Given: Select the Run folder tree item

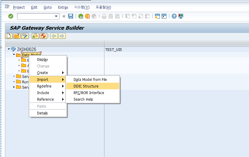Looking at the screenshot, I should [25, 82].
